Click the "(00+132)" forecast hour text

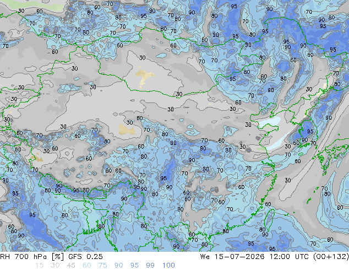[x=331, y=257]
